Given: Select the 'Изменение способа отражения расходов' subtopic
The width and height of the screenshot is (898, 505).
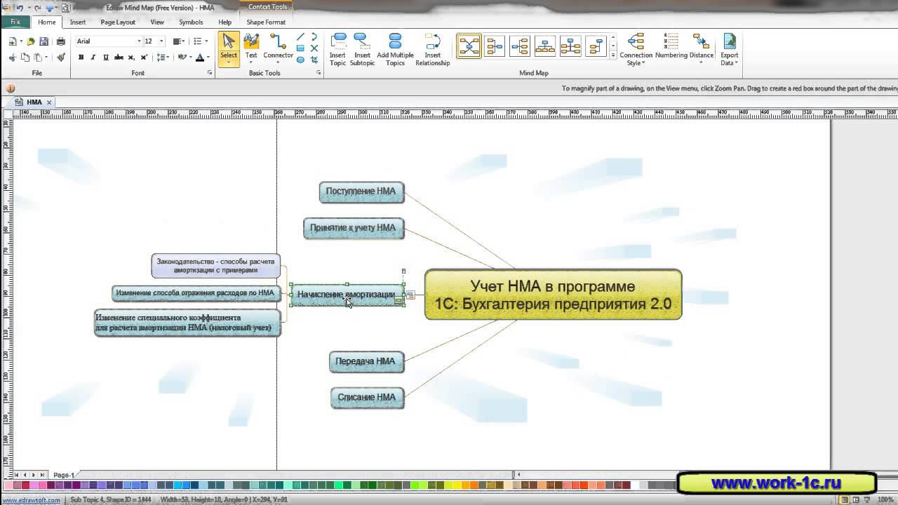Looking at the screenshot, I should (196, 293).
